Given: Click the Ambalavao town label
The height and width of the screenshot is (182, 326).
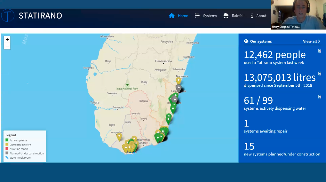Looking at the screenshot, I should (x=161, y=70).
